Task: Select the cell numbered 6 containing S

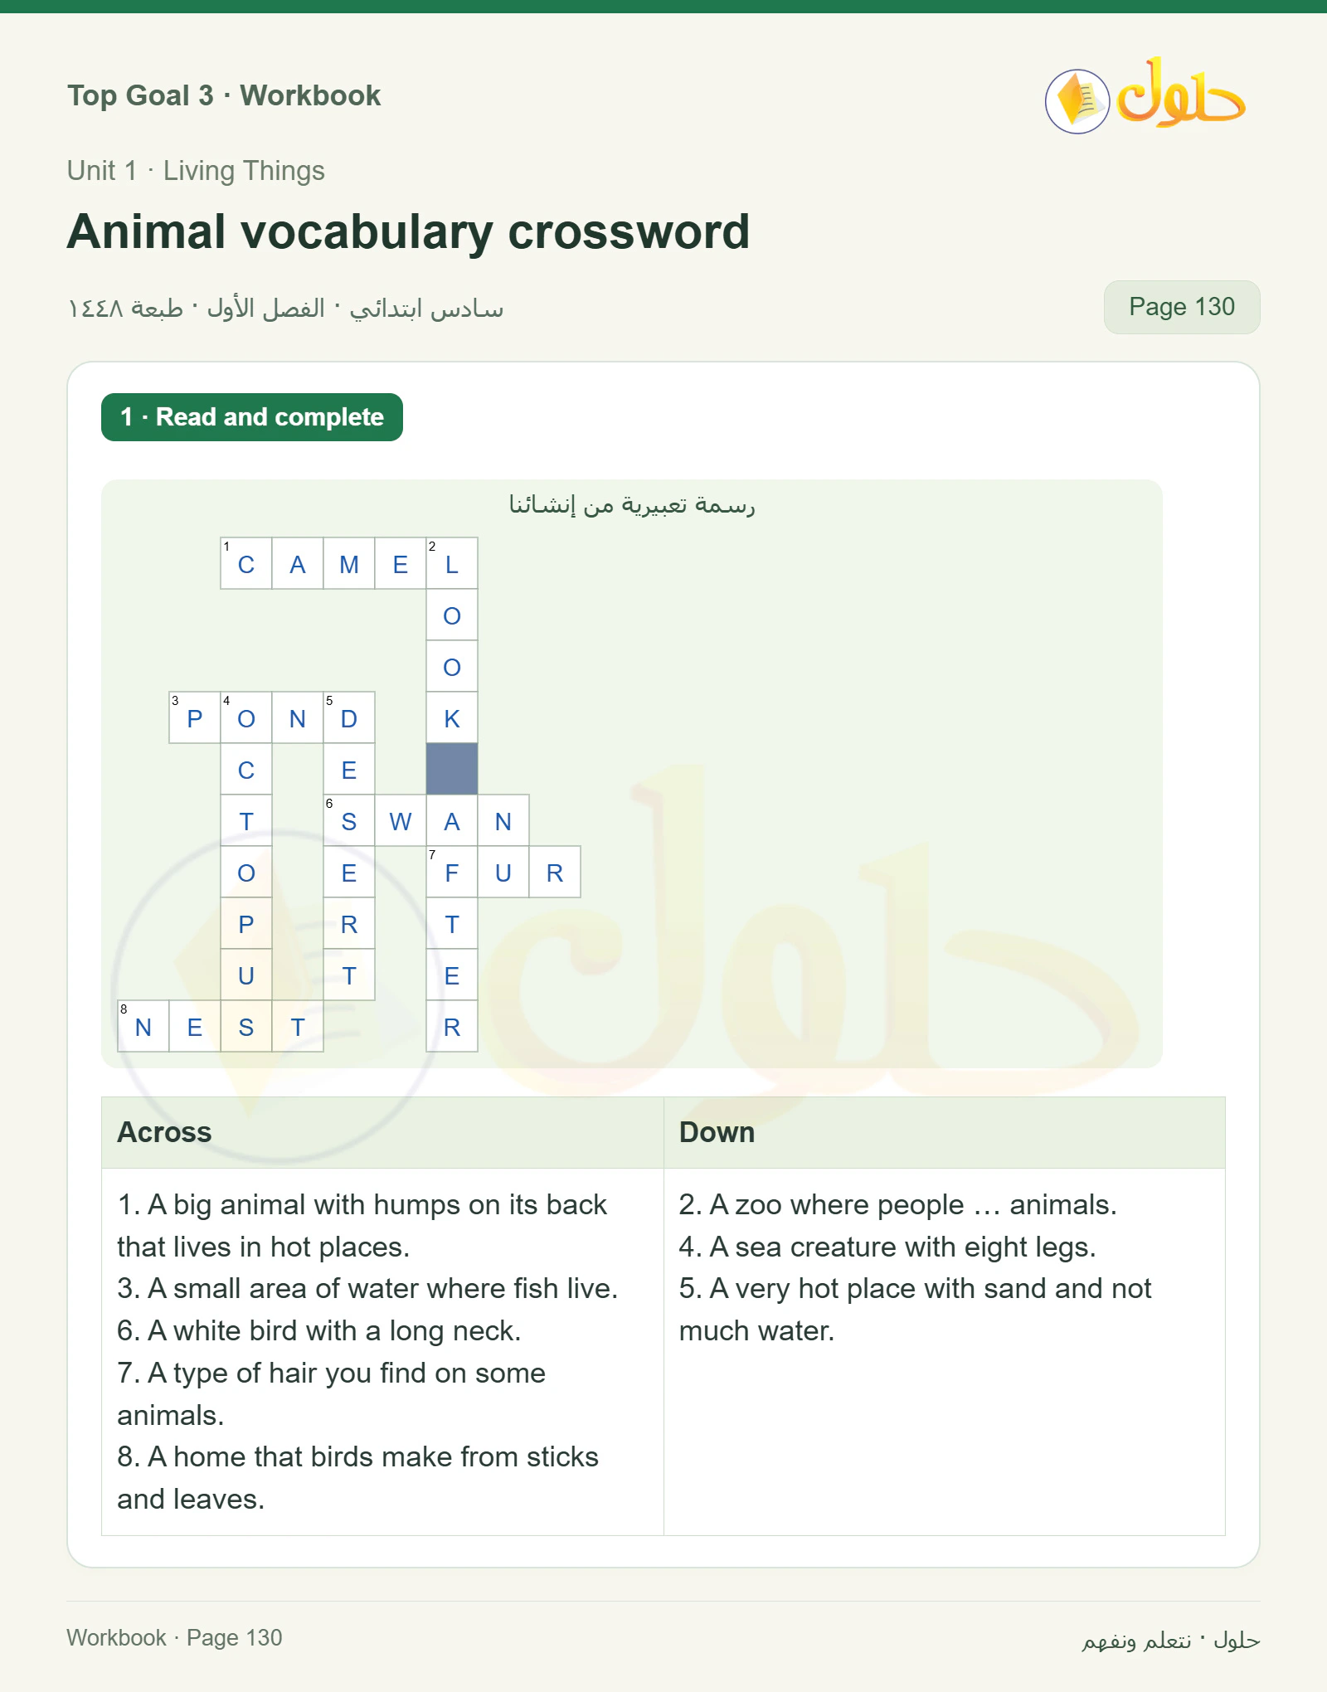Action: 349,820
